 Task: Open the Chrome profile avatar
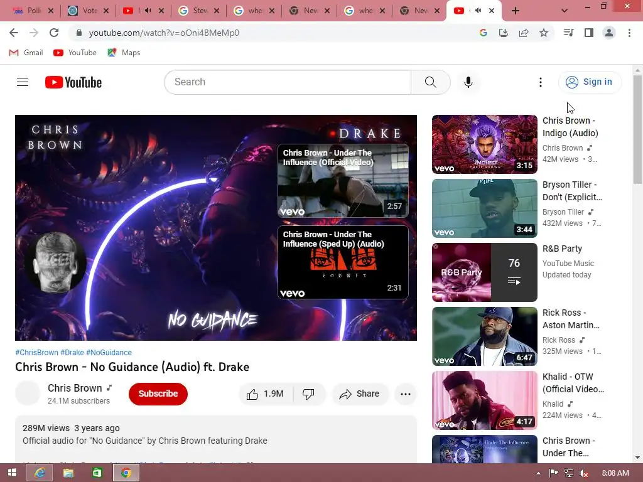(609, 33)
